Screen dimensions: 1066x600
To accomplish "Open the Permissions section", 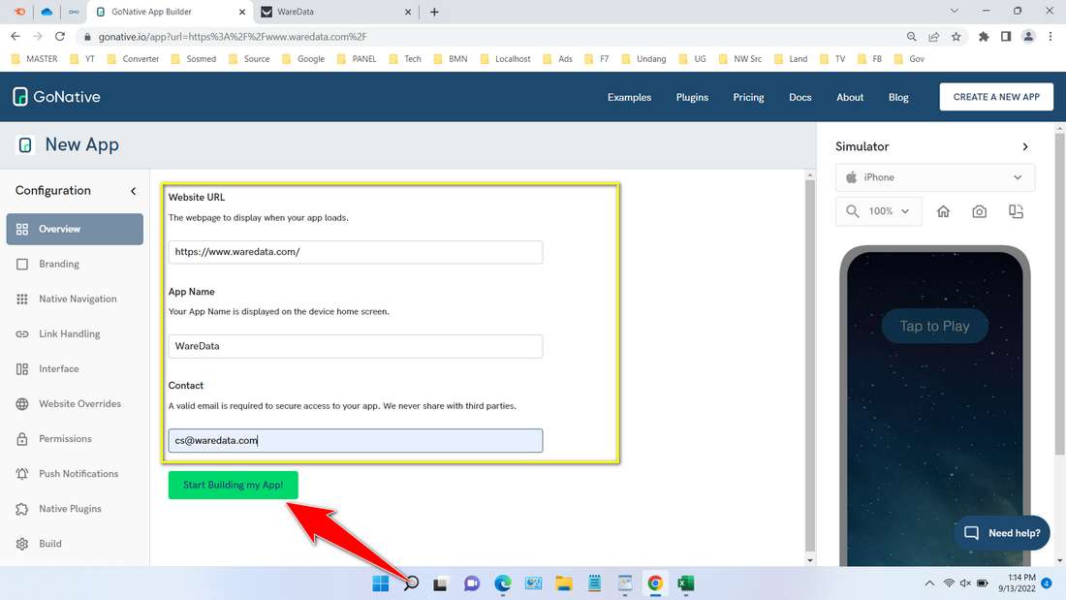I will pos(67,438).
